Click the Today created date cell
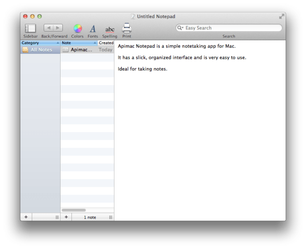The image size is (306, 249). pyautogui.click(x=105, y=50)
